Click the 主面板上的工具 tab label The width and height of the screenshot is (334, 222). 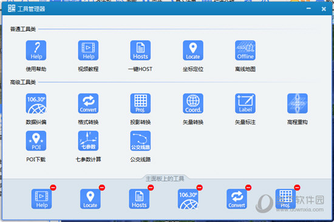point(165,178)
